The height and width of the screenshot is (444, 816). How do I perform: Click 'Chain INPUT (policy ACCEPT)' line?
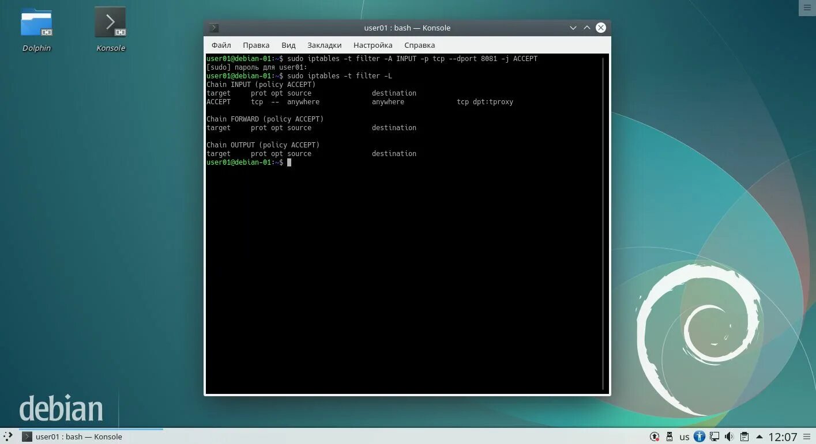point(261,85)
